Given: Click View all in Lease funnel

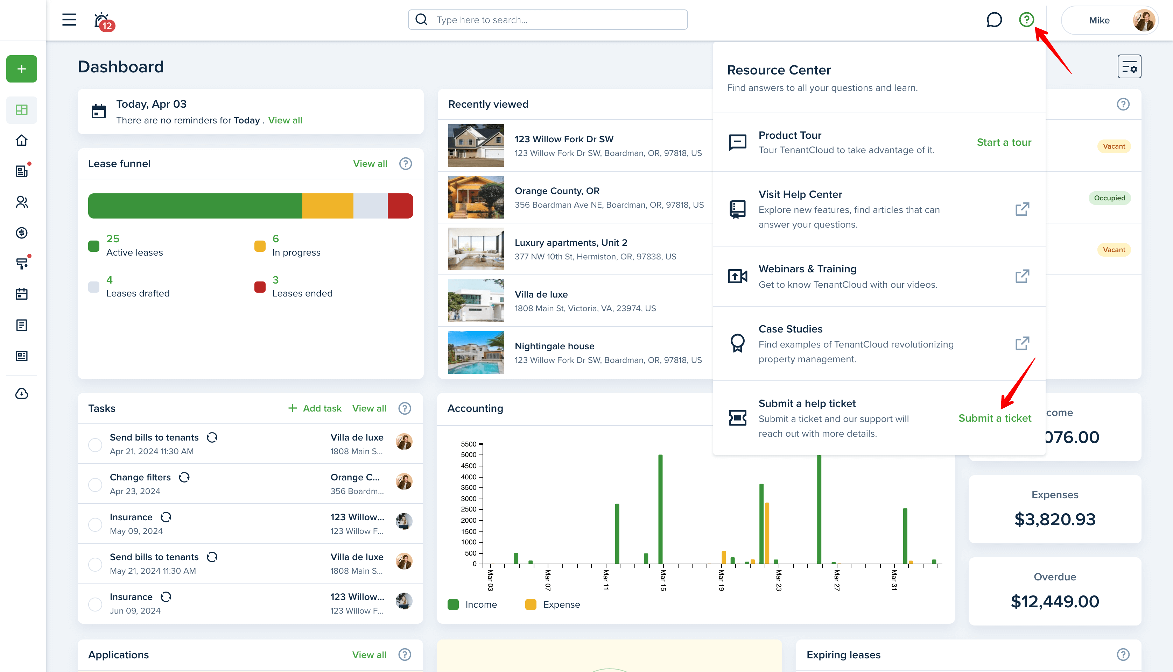Looking at the screenshot, I should (x=370, y=163).
